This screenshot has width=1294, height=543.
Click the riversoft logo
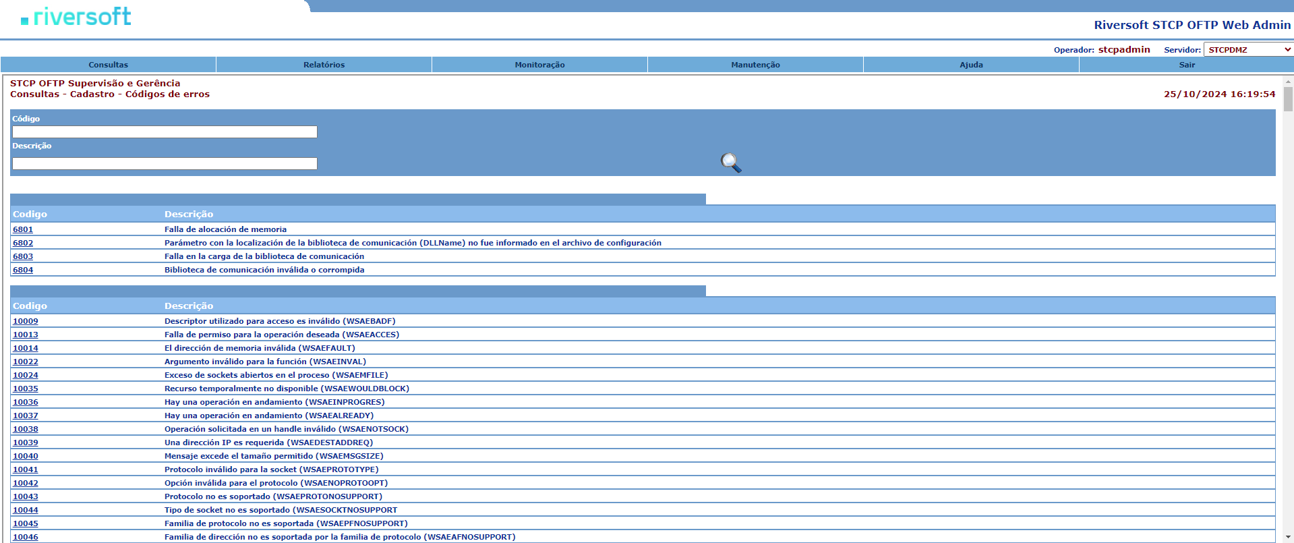(76, 17)
